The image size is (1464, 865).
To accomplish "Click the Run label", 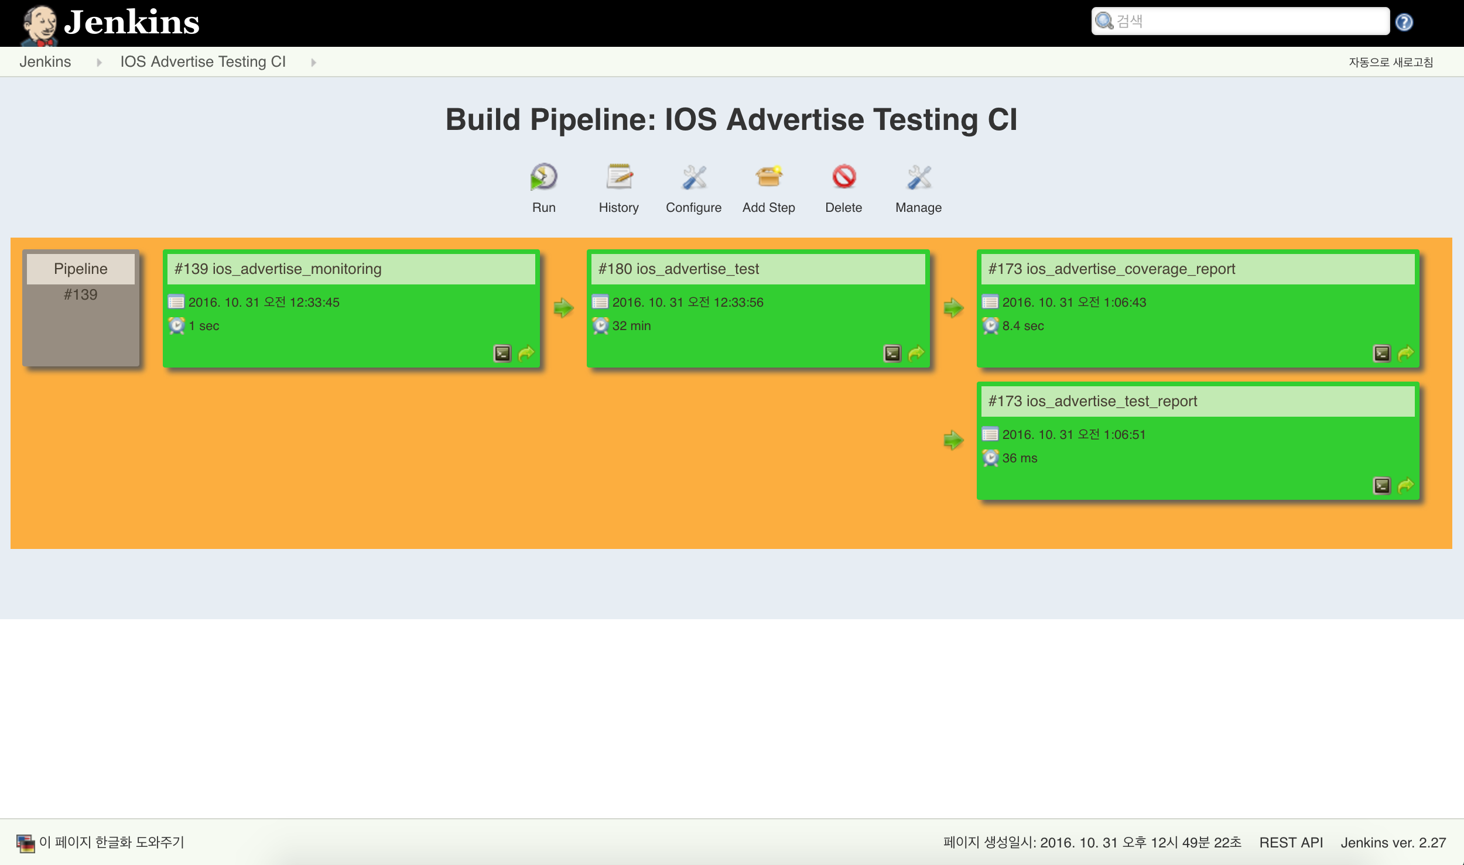I will point(544,208).
